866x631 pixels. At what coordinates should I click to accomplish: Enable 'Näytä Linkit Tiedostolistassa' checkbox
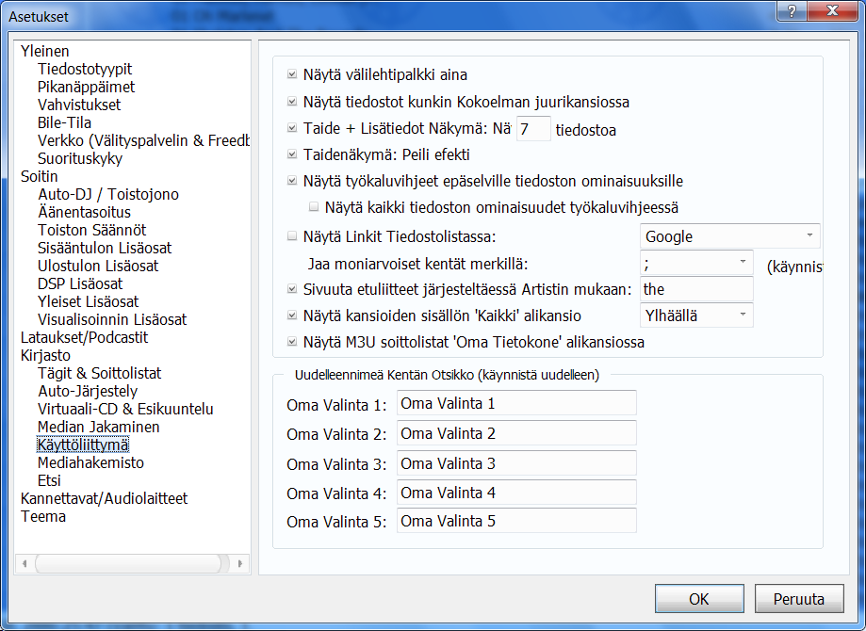(291, 235)
